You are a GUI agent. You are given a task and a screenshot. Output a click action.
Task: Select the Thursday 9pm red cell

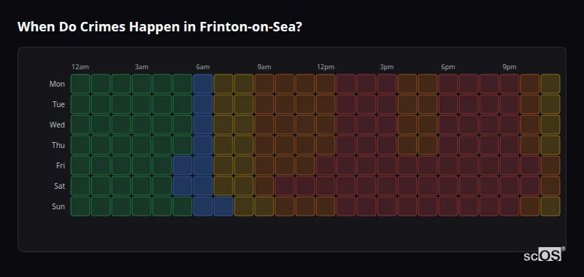(510, 145)
